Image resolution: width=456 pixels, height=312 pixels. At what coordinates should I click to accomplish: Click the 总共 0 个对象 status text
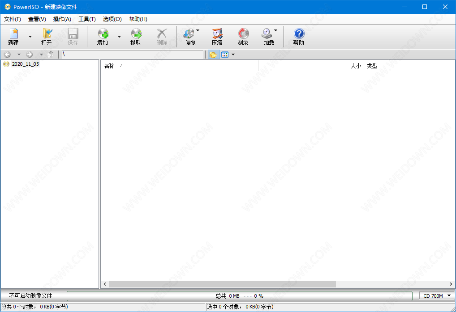(x=34, y=307)
